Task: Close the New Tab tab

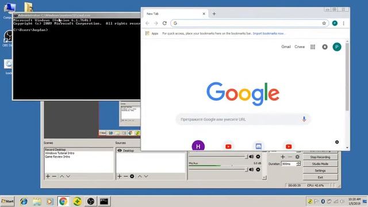Action: click(x=204, y=14)
